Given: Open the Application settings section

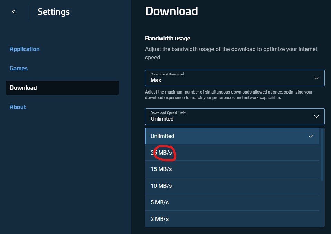Looking at the screenshot, I should pos(25,49).
